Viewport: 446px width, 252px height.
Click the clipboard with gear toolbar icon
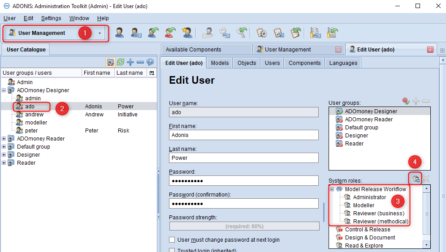[x=262, y=33]
